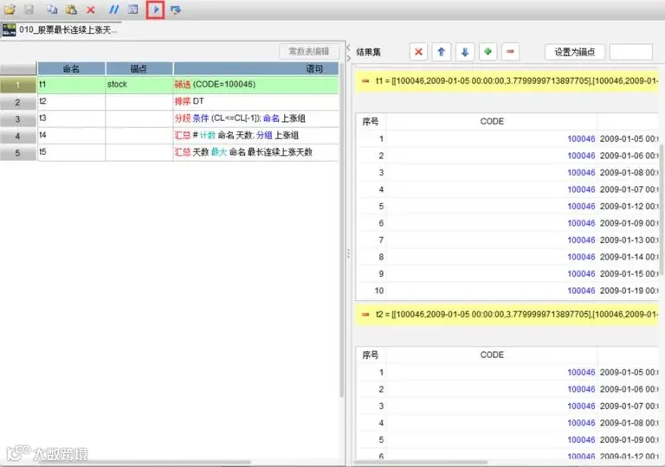Viewport: 665px width, 467px height.
Task: Click the save disk toolbar icon
Action: point(29,10)
